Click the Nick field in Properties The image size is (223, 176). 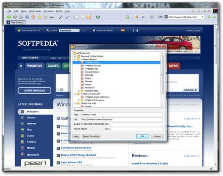pyautogui.click(x=137, y=125)
